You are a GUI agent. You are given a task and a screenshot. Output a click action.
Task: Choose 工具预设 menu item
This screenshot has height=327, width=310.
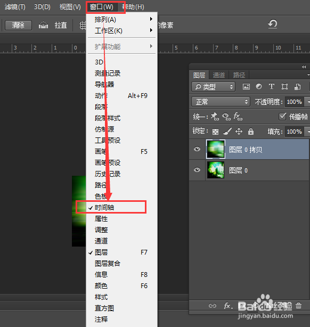[121, 141]
